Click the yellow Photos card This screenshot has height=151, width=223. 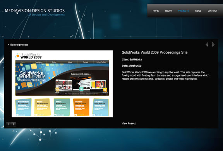[x=43, y=107]
